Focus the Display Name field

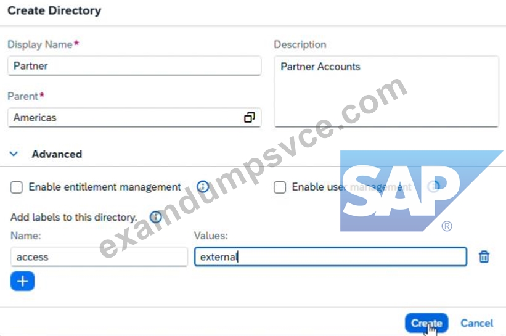(134, 66)
